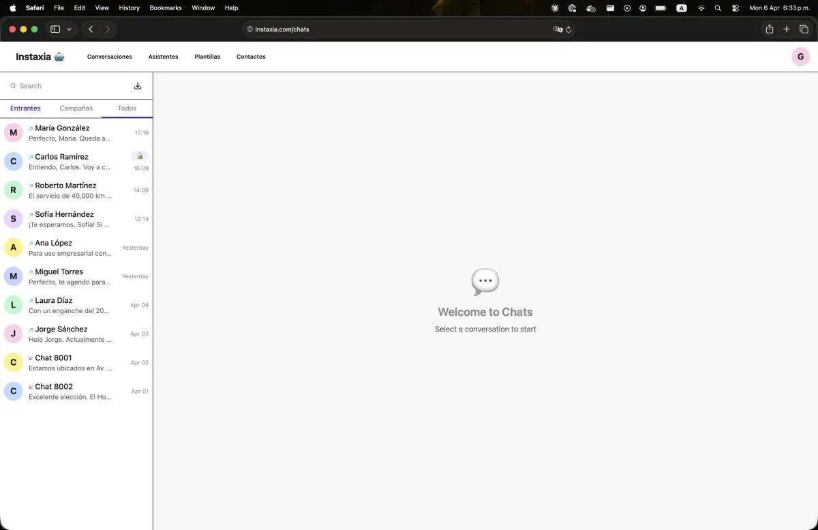
Task: Click the Instaxia chat bubble logo
Action: tap(60, 57)
